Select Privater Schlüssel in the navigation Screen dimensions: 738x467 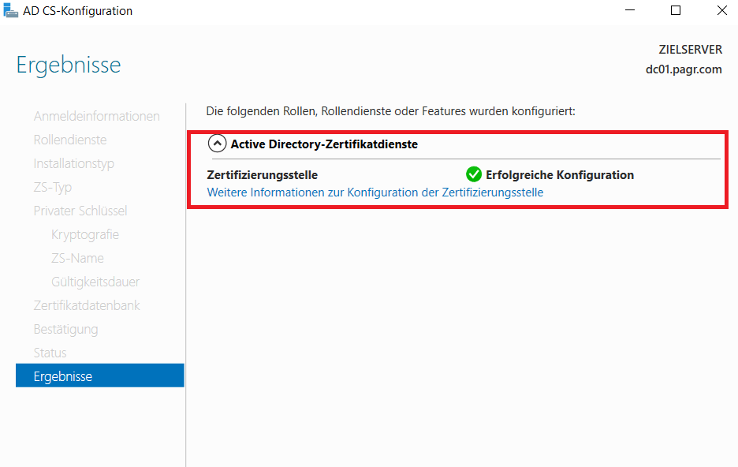(80, 211)
